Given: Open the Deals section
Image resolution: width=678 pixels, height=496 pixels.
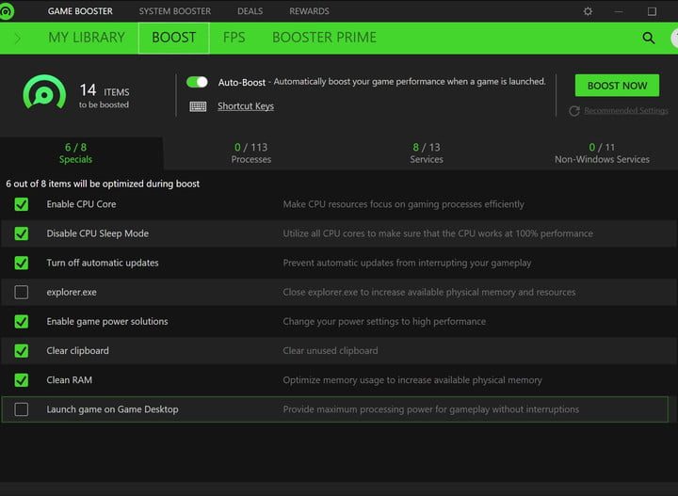Looking at the screenshot, I should (250, 11).
